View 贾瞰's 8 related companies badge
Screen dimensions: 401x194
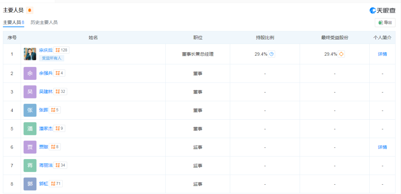[55, 147]
